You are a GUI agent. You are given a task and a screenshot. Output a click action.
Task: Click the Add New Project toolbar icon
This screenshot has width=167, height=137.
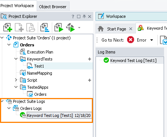(x=8, y=27)
